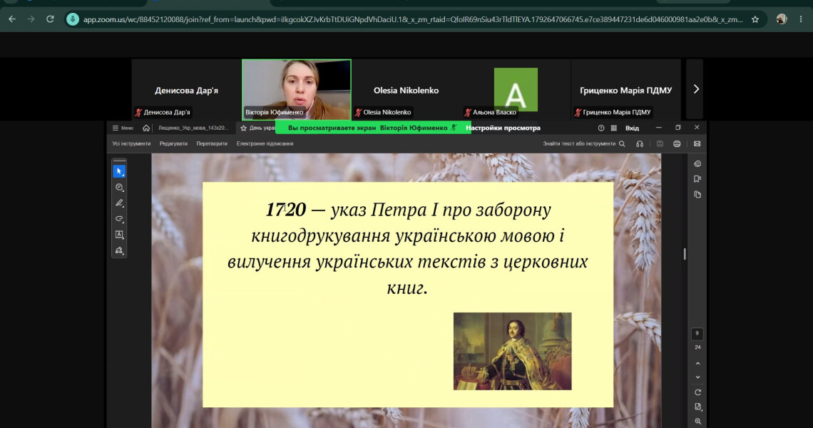Pick the highlighter pen tool
Screen dimensions: 813x428
tap(119, 203)
